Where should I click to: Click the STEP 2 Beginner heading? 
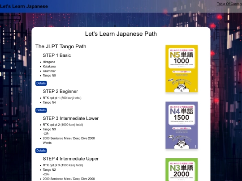[60, 92]
